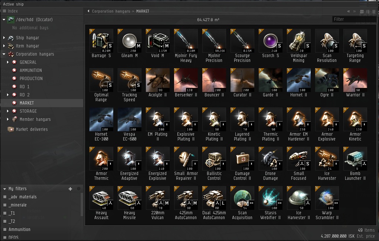Switch to list view mode

click(374, 11)
